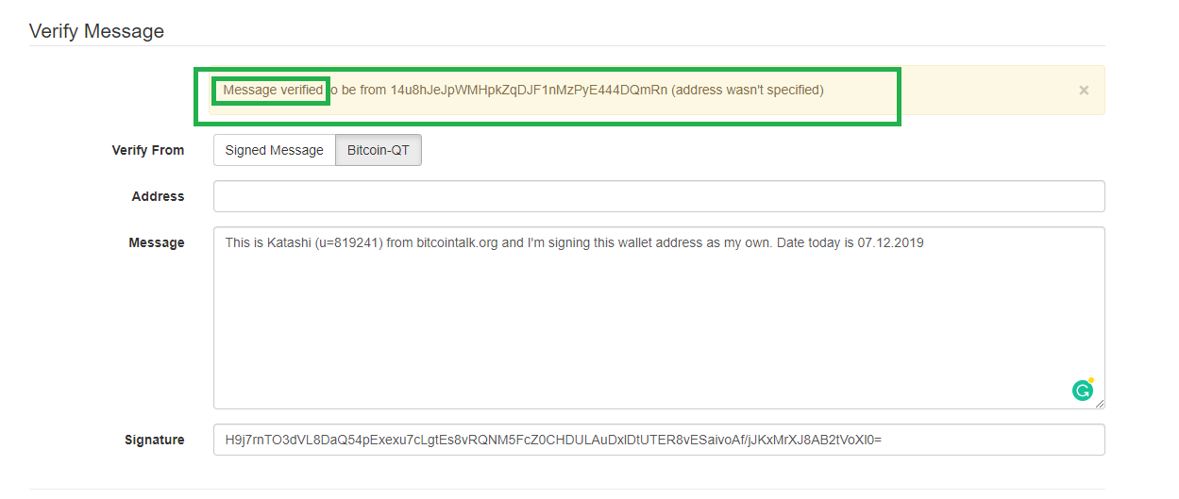The height and width of the screenshot is (499, 1179).
Task: Click the highlighted Message verified text
Action: click(x=273, y=91)
